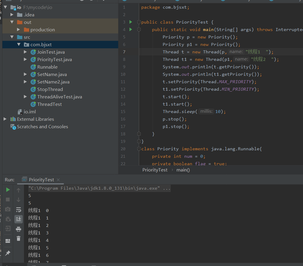Run main method from gutter icon at line 4
303x266 pixels.
tap(131, 30)
